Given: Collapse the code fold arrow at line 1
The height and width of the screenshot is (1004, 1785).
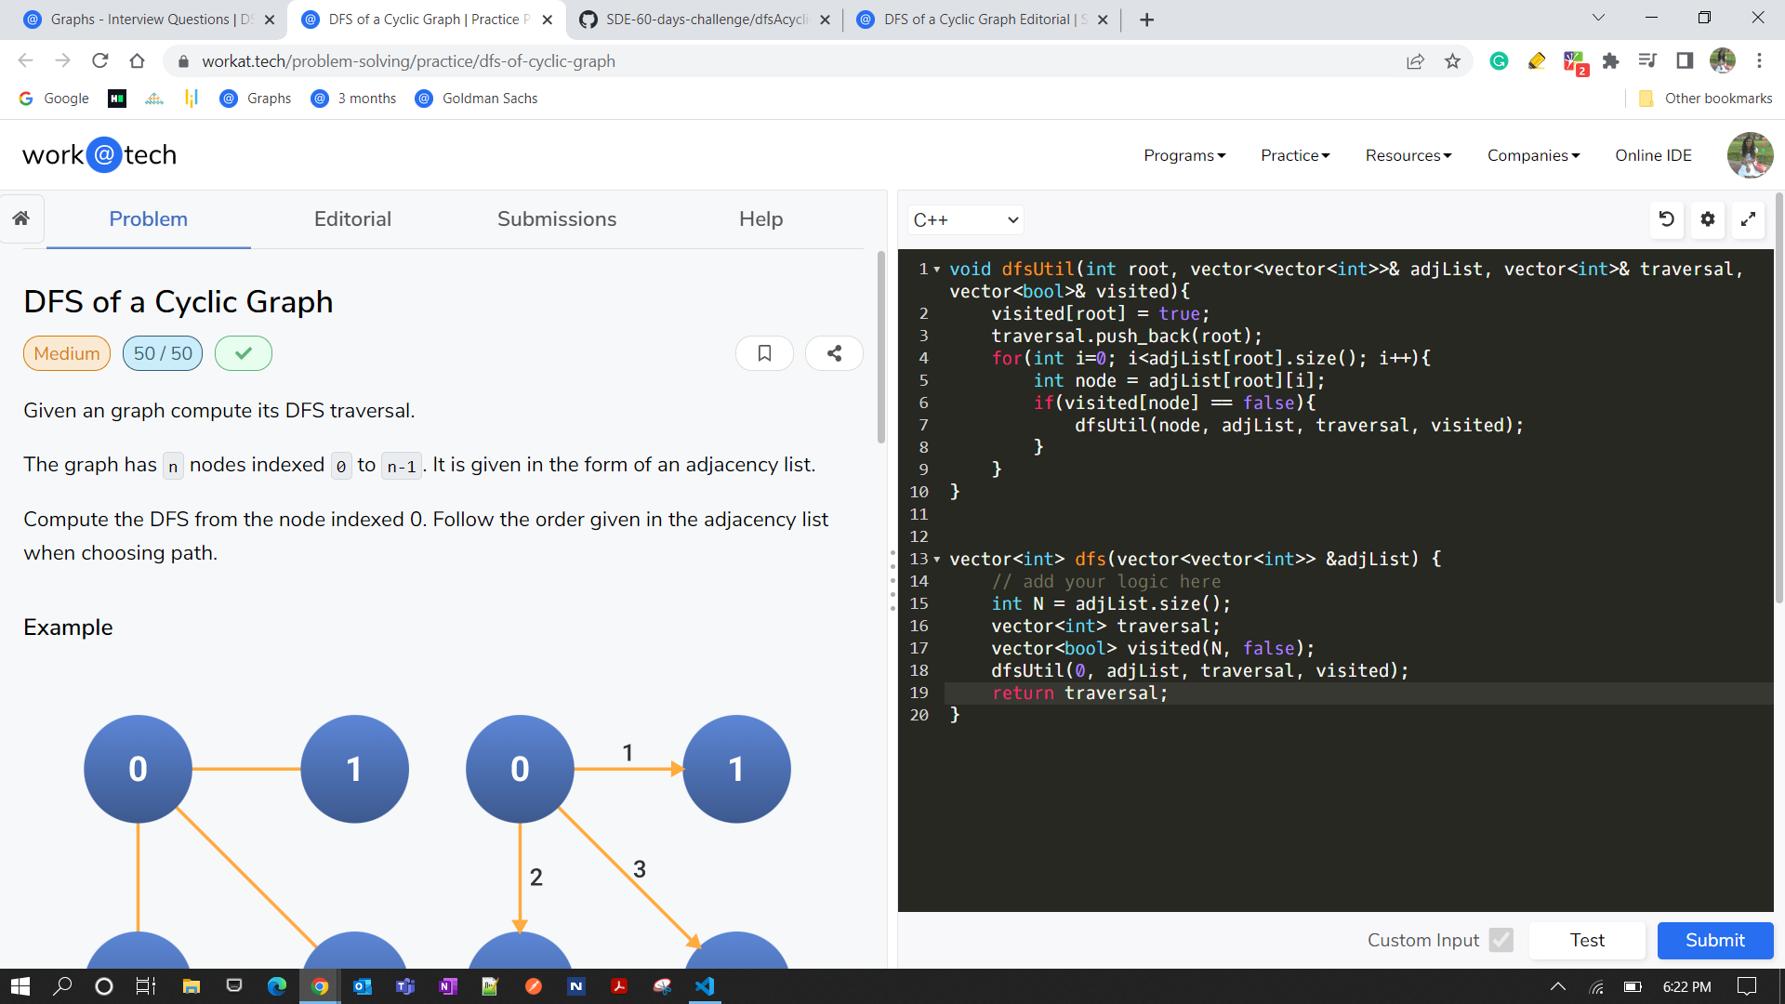Looking at the screenshot, I should click(x=937, y=270).
